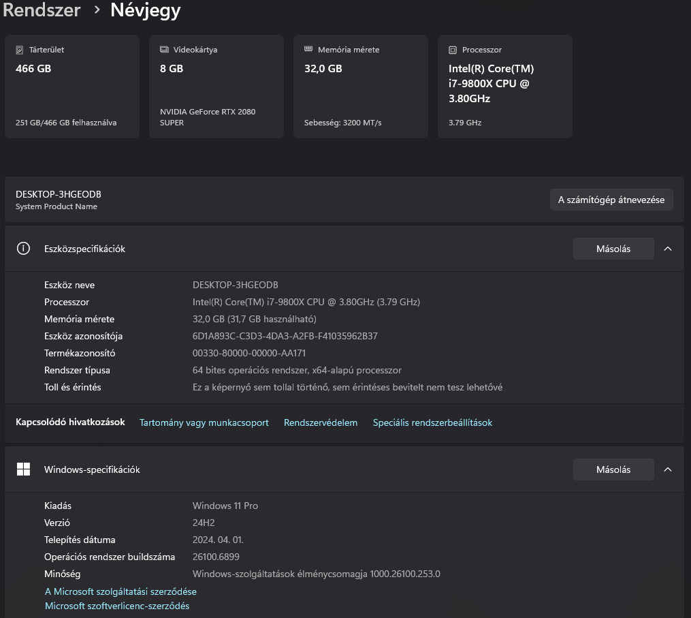Collapse the Eszközspecifikációk section chevron
This screenshot has width=691, height=618.
pos(668,249)
